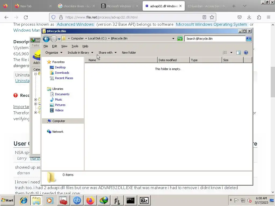This screenshot has height=206, width=275.
Task: Sort by the Size column header
Action: pyautogui.click(x=233, y=60)
